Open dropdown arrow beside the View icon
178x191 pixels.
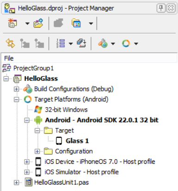pyautogui.click(x=91, y=24)
